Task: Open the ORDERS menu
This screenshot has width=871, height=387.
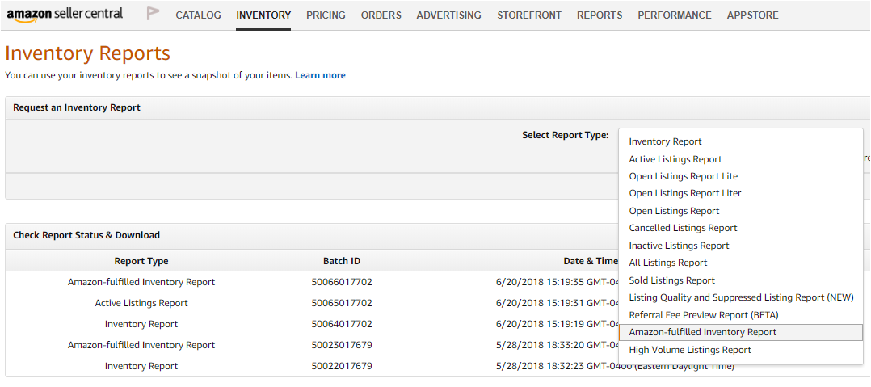Action: [381, 15]
